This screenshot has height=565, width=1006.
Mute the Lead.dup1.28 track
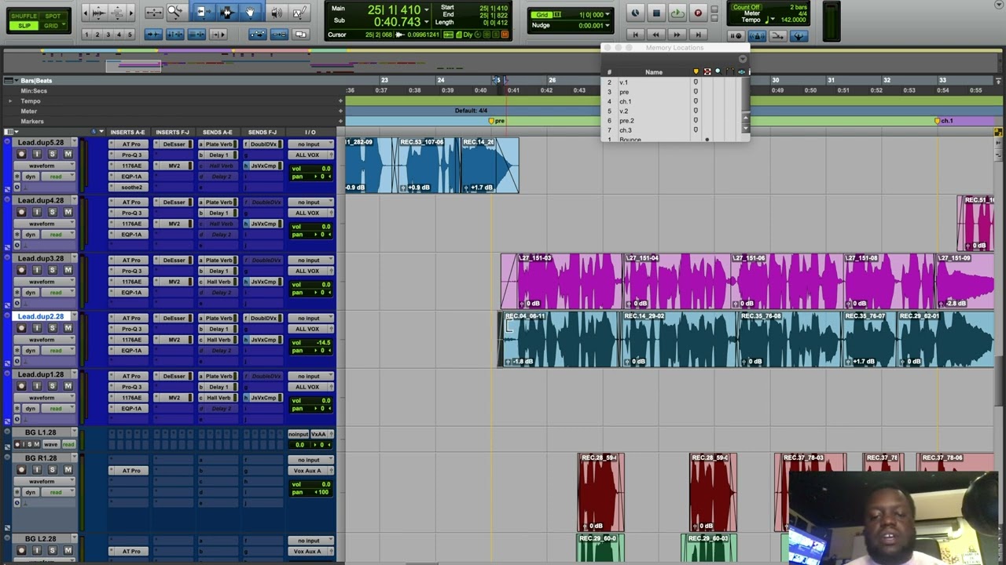point(68,386)
